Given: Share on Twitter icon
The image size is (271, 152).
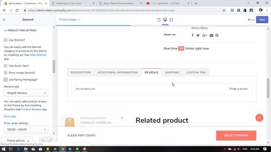Looking at the screenshot, I should coord(198,35).
